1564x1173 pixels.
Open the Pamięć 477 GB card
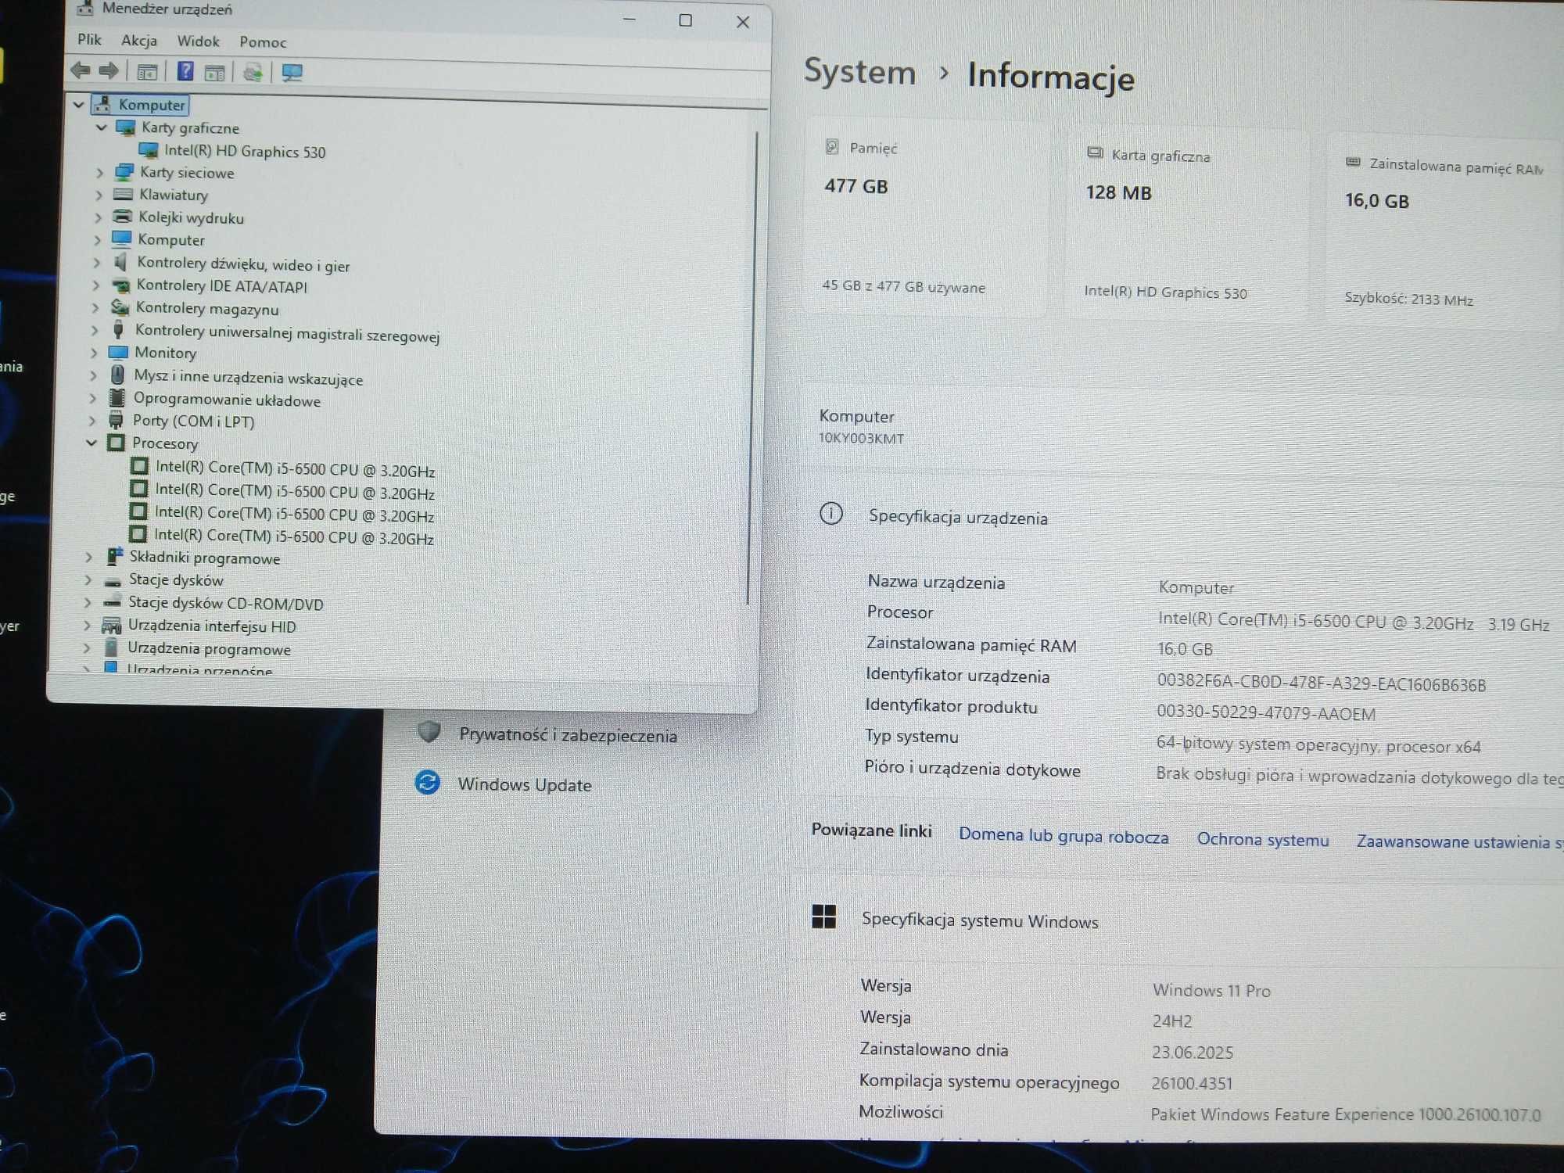(x=924, y=217)
